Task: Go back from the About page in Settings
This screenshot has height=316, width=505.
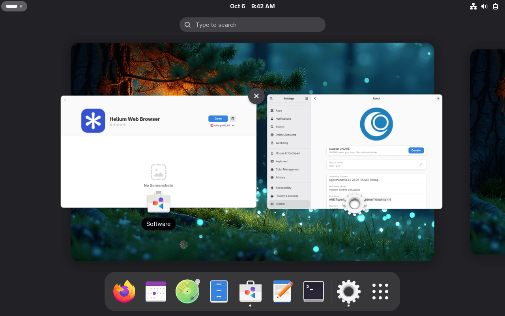Action: (315, 98)
